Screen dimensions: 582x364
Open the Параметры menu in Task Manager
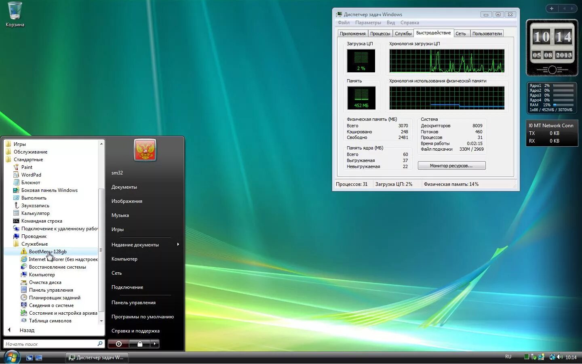368,23
